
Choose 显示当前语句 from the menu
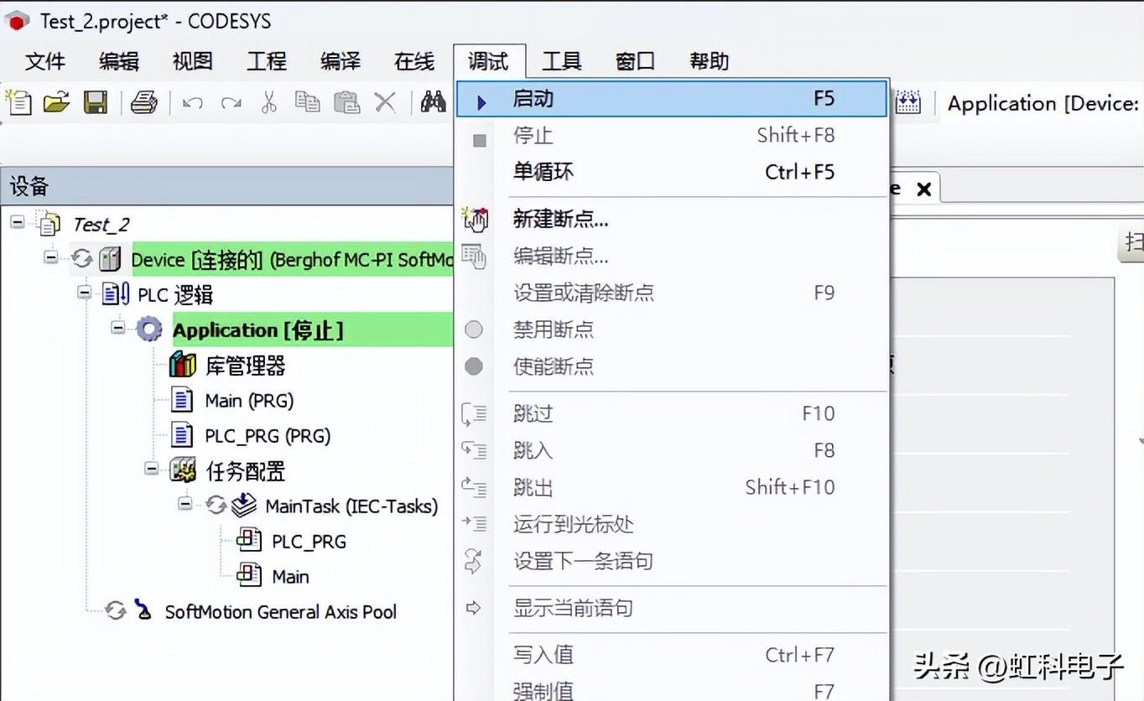[x=672, y=608]
